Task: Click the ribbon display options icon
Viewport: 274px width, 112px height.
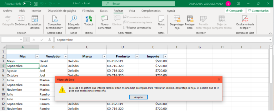Action: pos(238,3)
